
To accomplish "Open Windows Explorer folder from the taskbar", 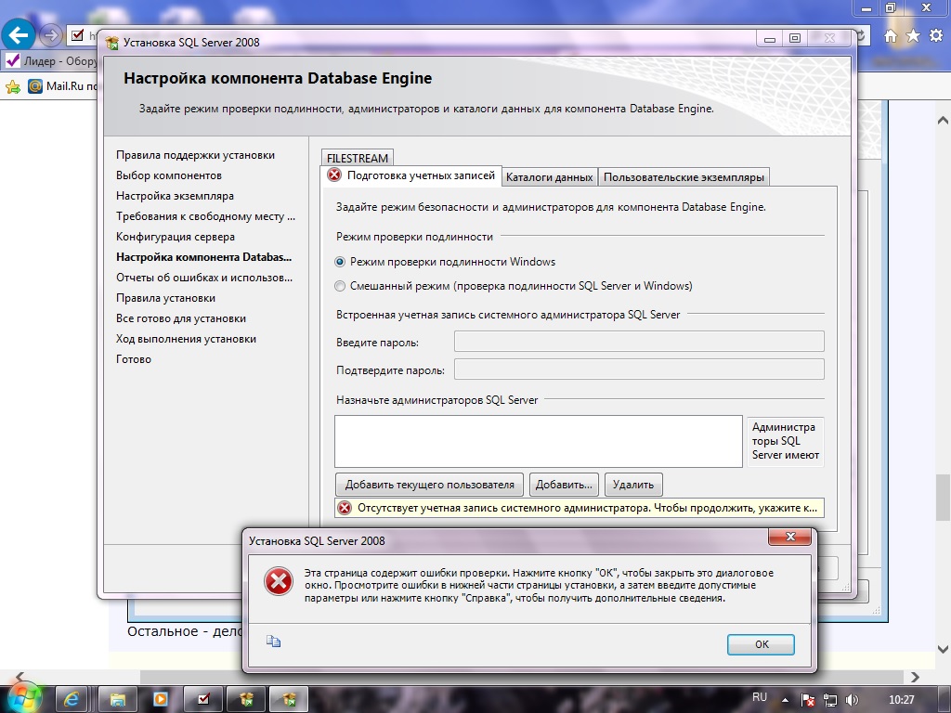I will [117, 700].
